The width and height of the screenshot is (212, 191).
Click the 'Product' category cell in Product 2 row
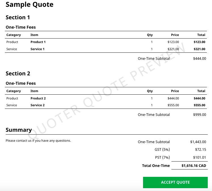tap(12, 98)
